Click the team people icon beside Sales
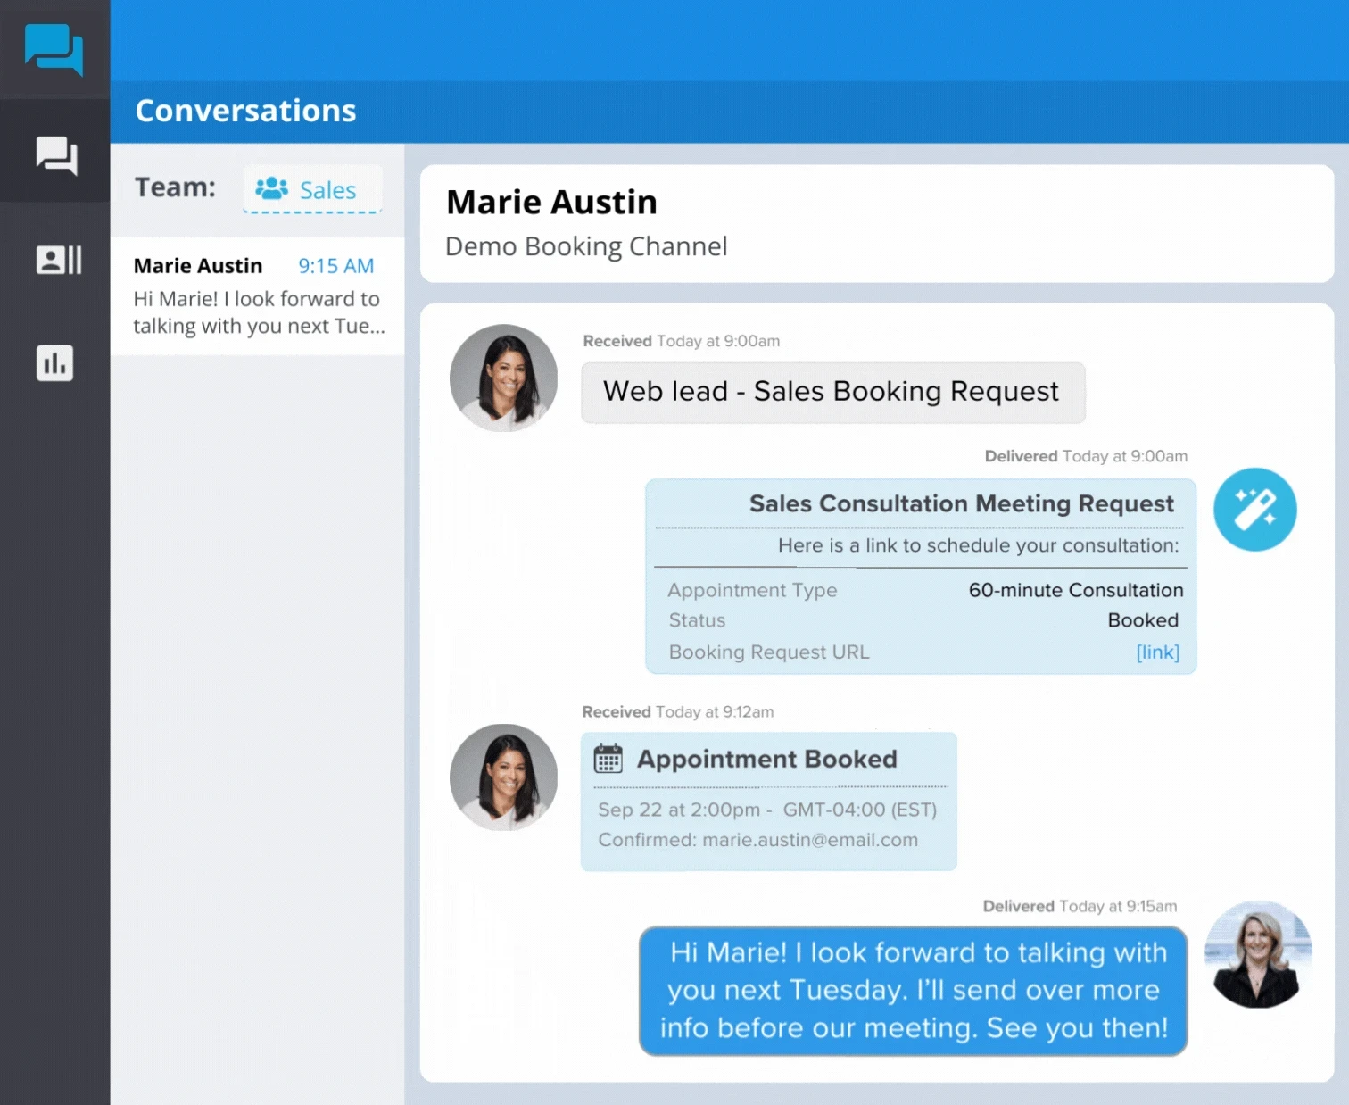The width and height of the screenshot is (1349, 1105). [271, 188]
